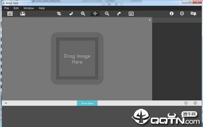The width and height of the screenshot is (203, 127).
Task: Collapse the right side panel chevron
Action: pyautogui.click(x=150, y=20)
